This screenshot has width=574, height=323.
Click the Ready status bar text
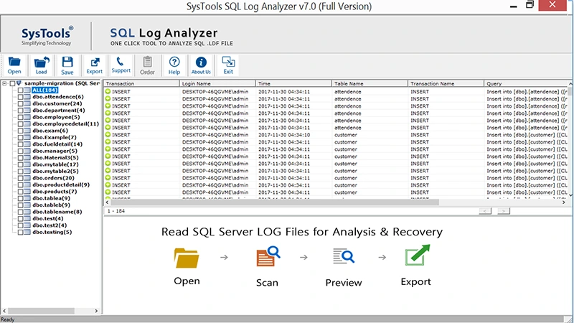tap(8, 319)
